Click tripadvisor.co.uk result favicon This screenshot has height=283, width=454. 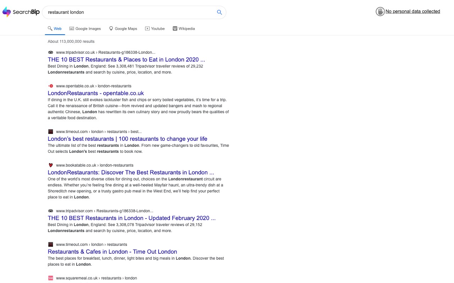coord(50,52)
